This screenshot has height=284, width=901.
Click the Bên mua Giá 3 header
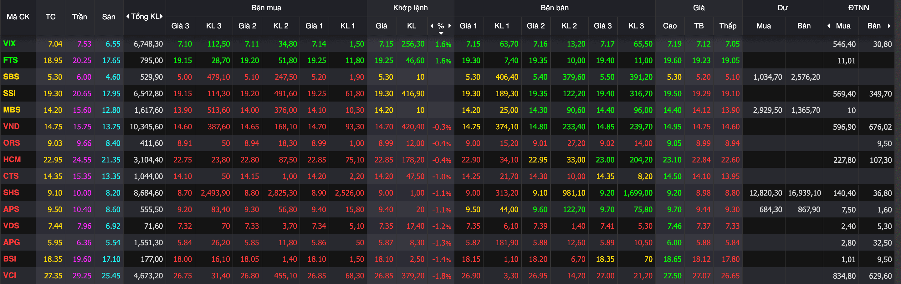[x=180, y=26]
